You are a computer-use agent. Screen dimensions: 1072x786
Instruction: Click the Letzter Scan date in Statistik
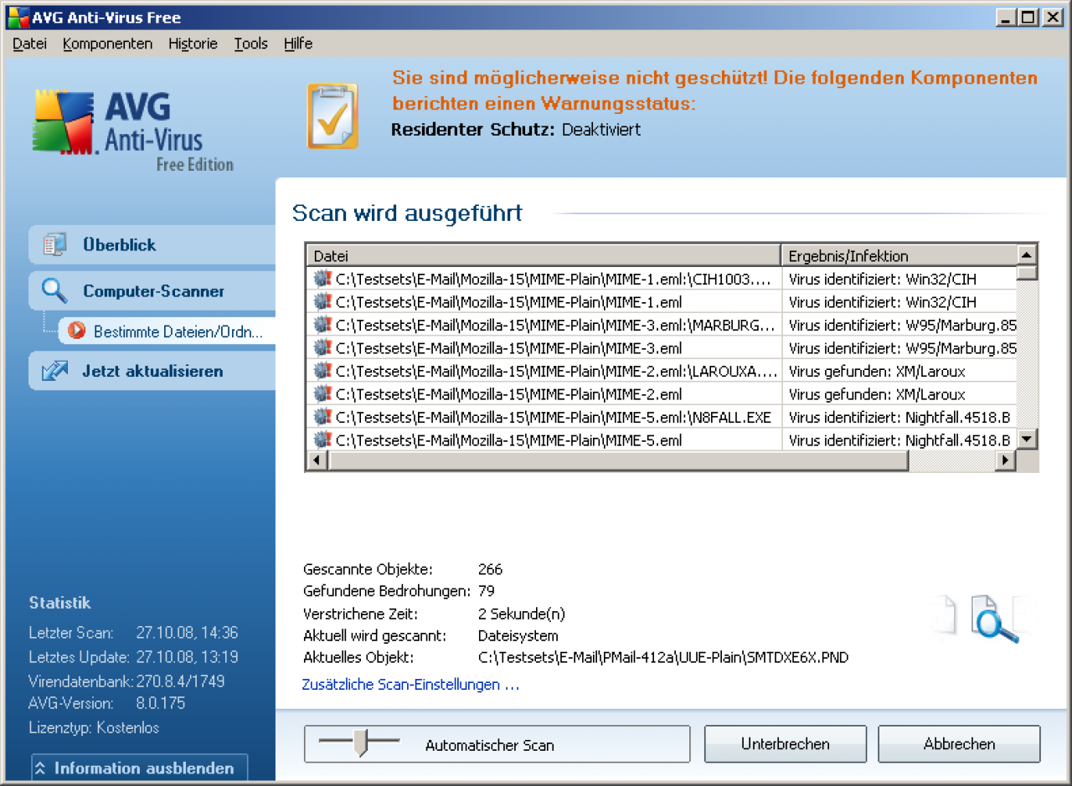pyautogui.click(x=187, y=633)
